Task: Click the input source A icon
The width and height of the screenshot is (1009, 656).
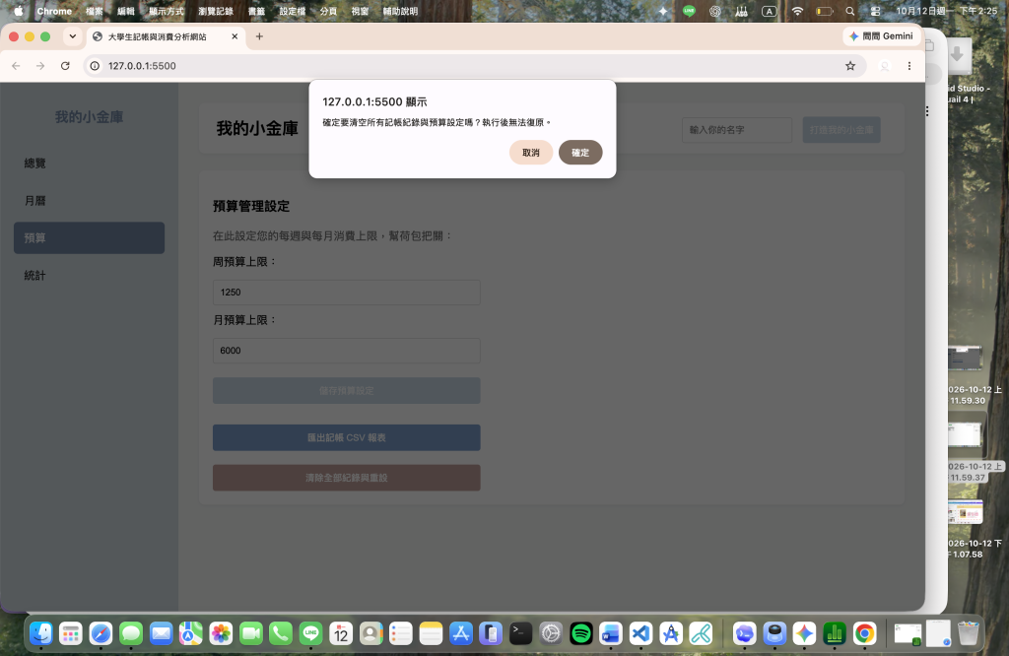Action: click(x=769, y=11)
